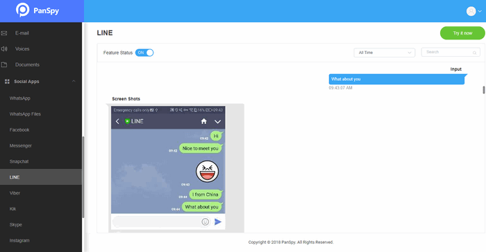Image resolution: width=486 pixels, height=252 pixels.
Task: Open the Voices section
Action: tap(22, 49)
